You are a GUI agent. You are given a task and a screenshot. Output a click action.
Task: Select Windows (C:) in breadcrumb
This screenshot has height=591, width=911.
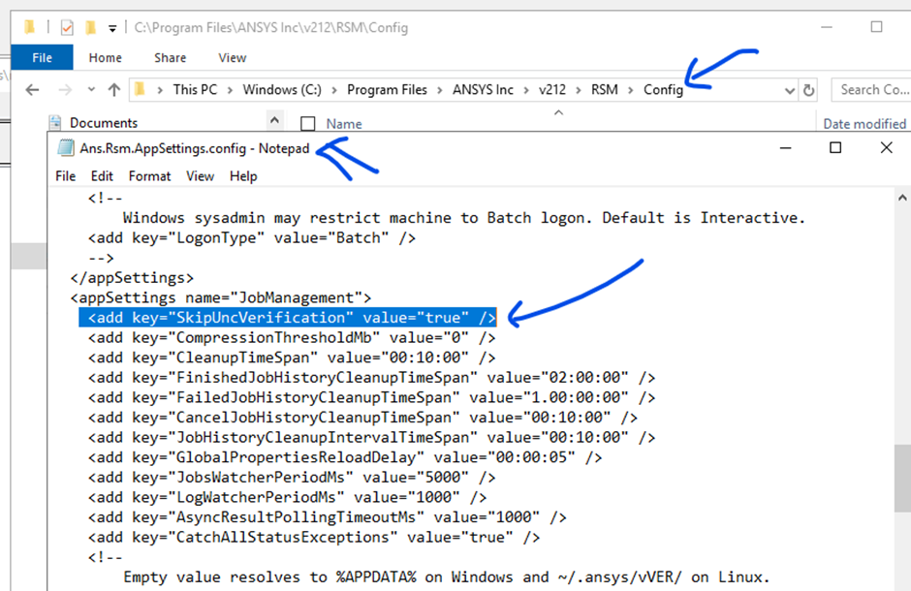(x=282, y=89)
